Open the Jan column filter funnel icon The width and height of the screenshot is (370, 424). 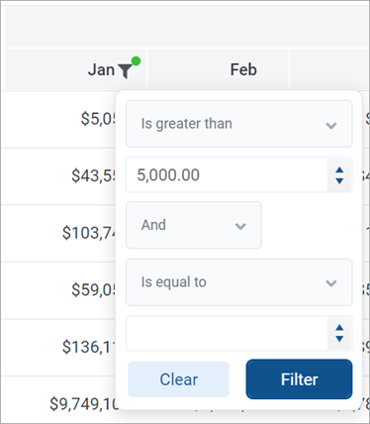pyautogui.click(x=126, y=70)
